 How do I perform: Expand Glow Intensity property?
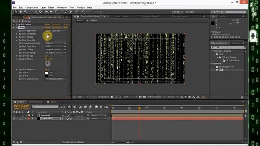[17, 40]
